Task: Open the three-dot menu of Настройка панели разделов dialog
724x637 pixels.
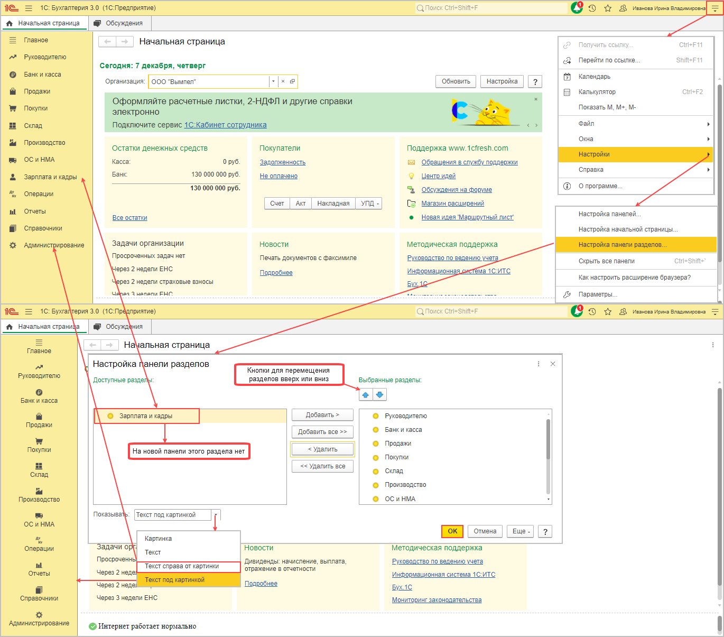Action: (539, 364)
